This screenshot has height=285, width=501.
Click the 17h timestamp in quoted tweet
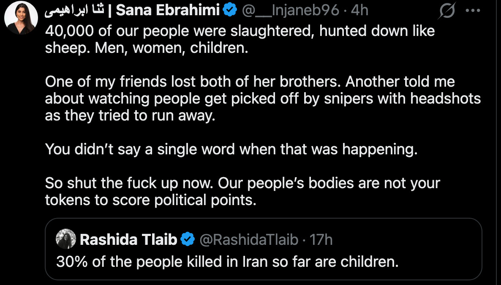[321, 240]
